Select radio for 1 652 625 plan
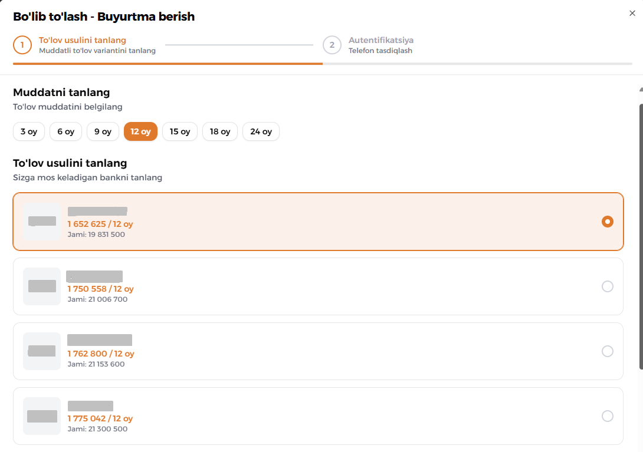 click(x=607, y=222)
